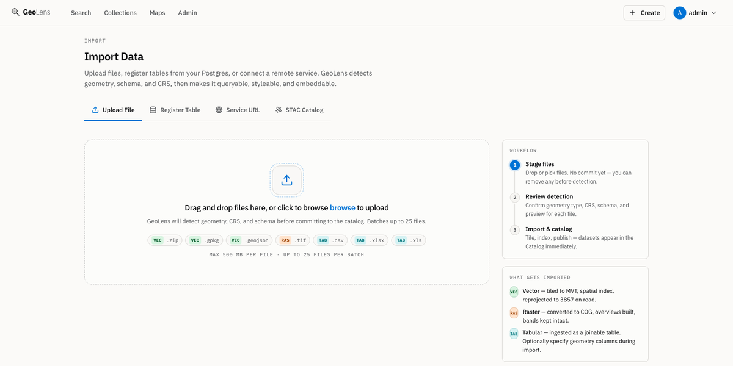Viewport: 733px width, 366px height.
Task: Click the .xls format chip
Action: [409, 240]
